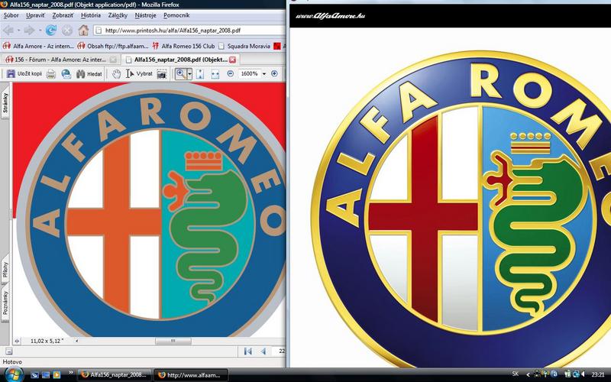
Task: Launch Media Player from quick launch
Action: 57,375
